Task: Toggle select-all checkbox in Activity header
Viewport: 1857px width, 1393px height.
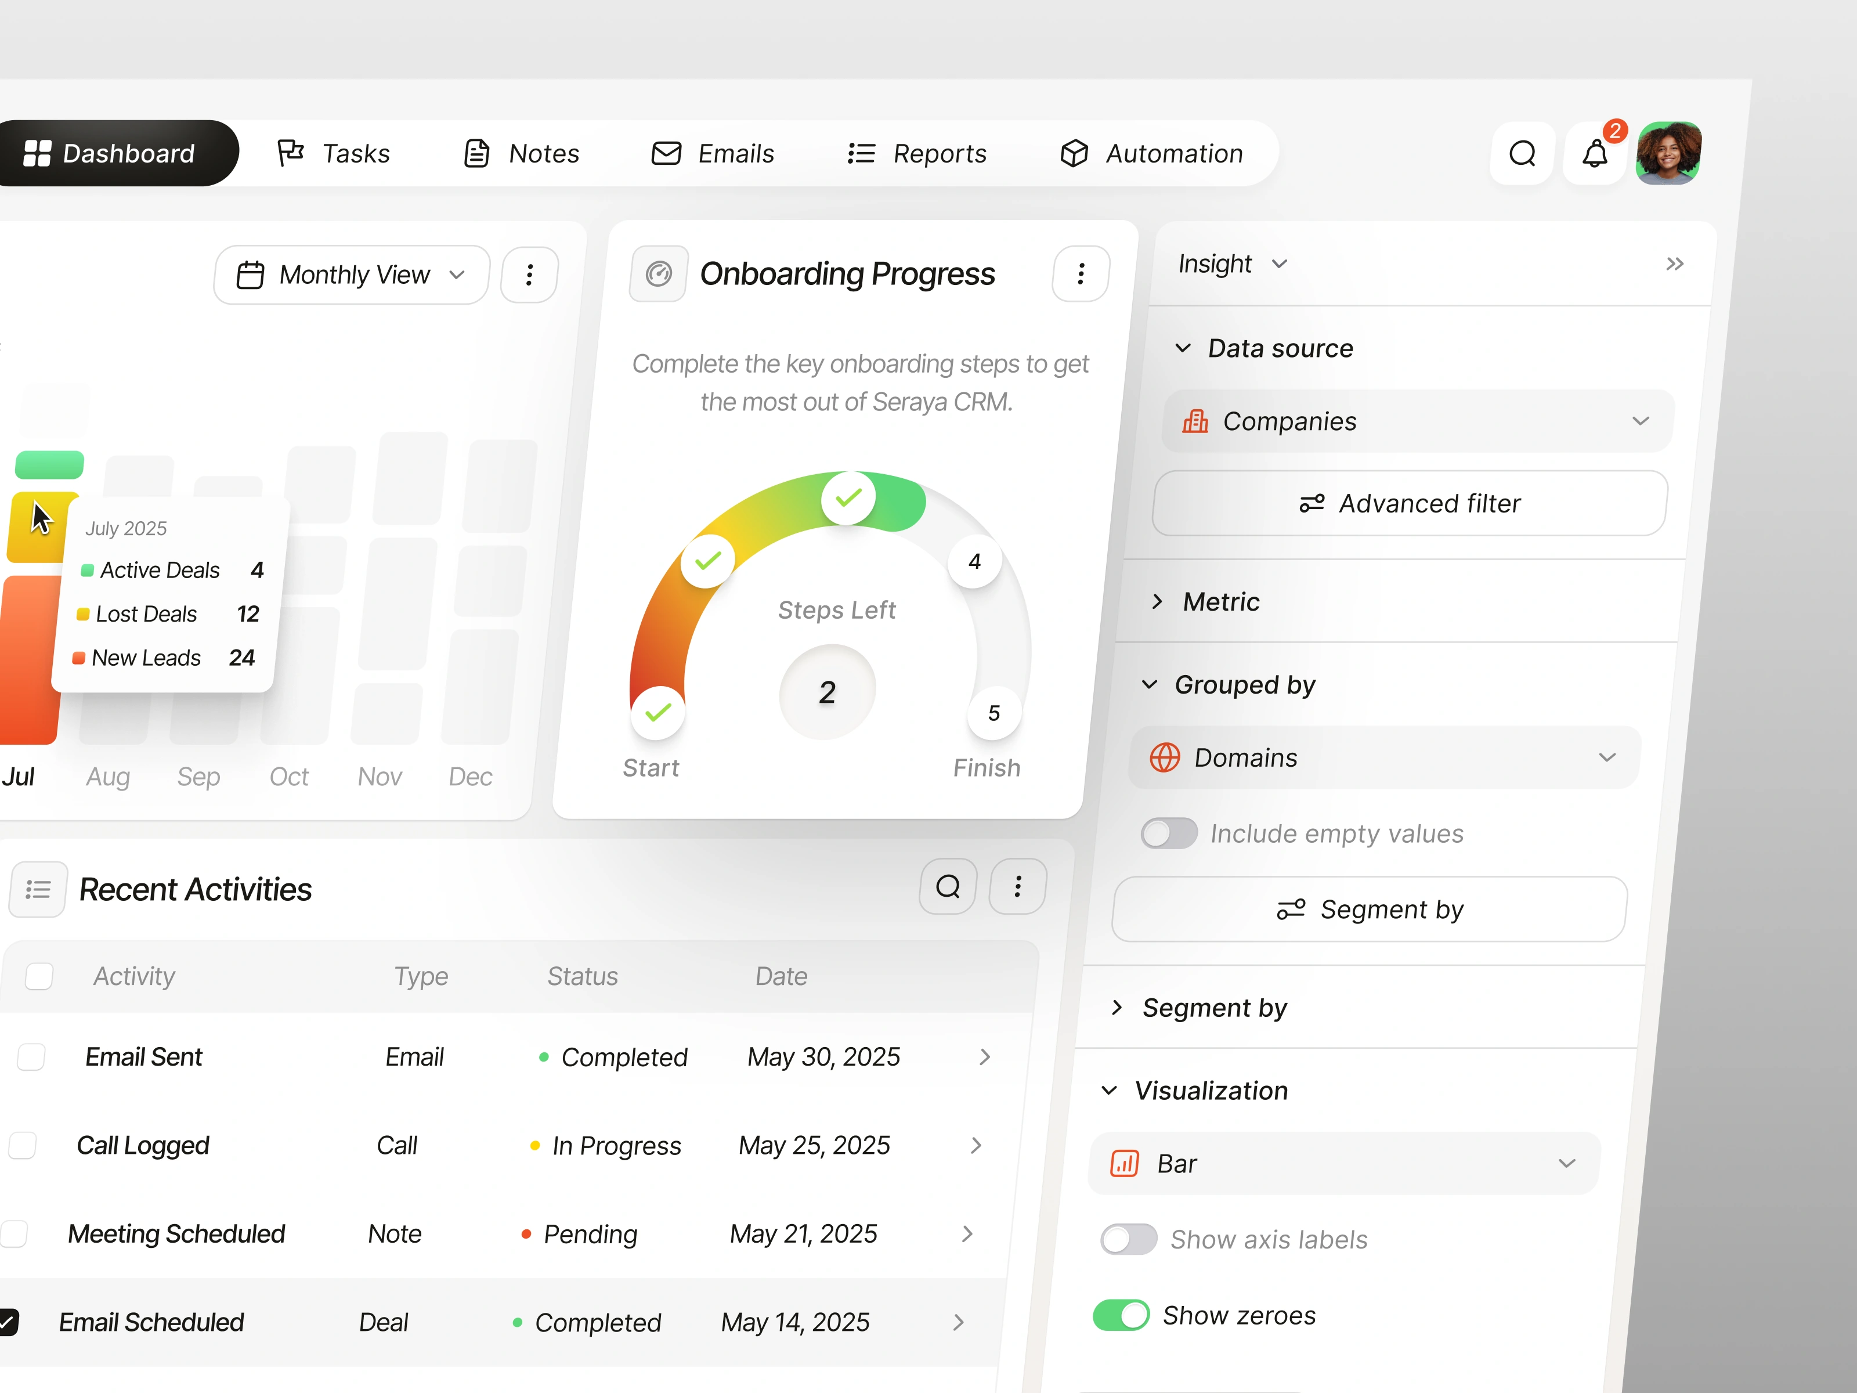Action: [39, 976]
